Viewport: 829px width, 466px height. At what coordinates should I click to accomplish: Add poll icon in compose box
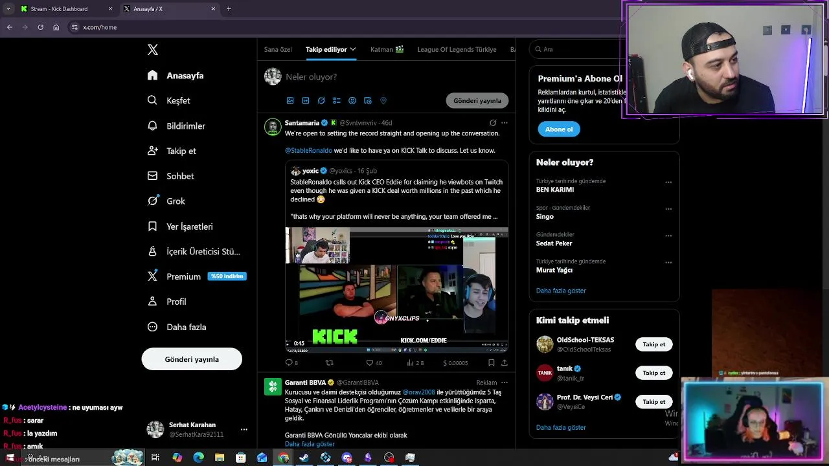337,101
